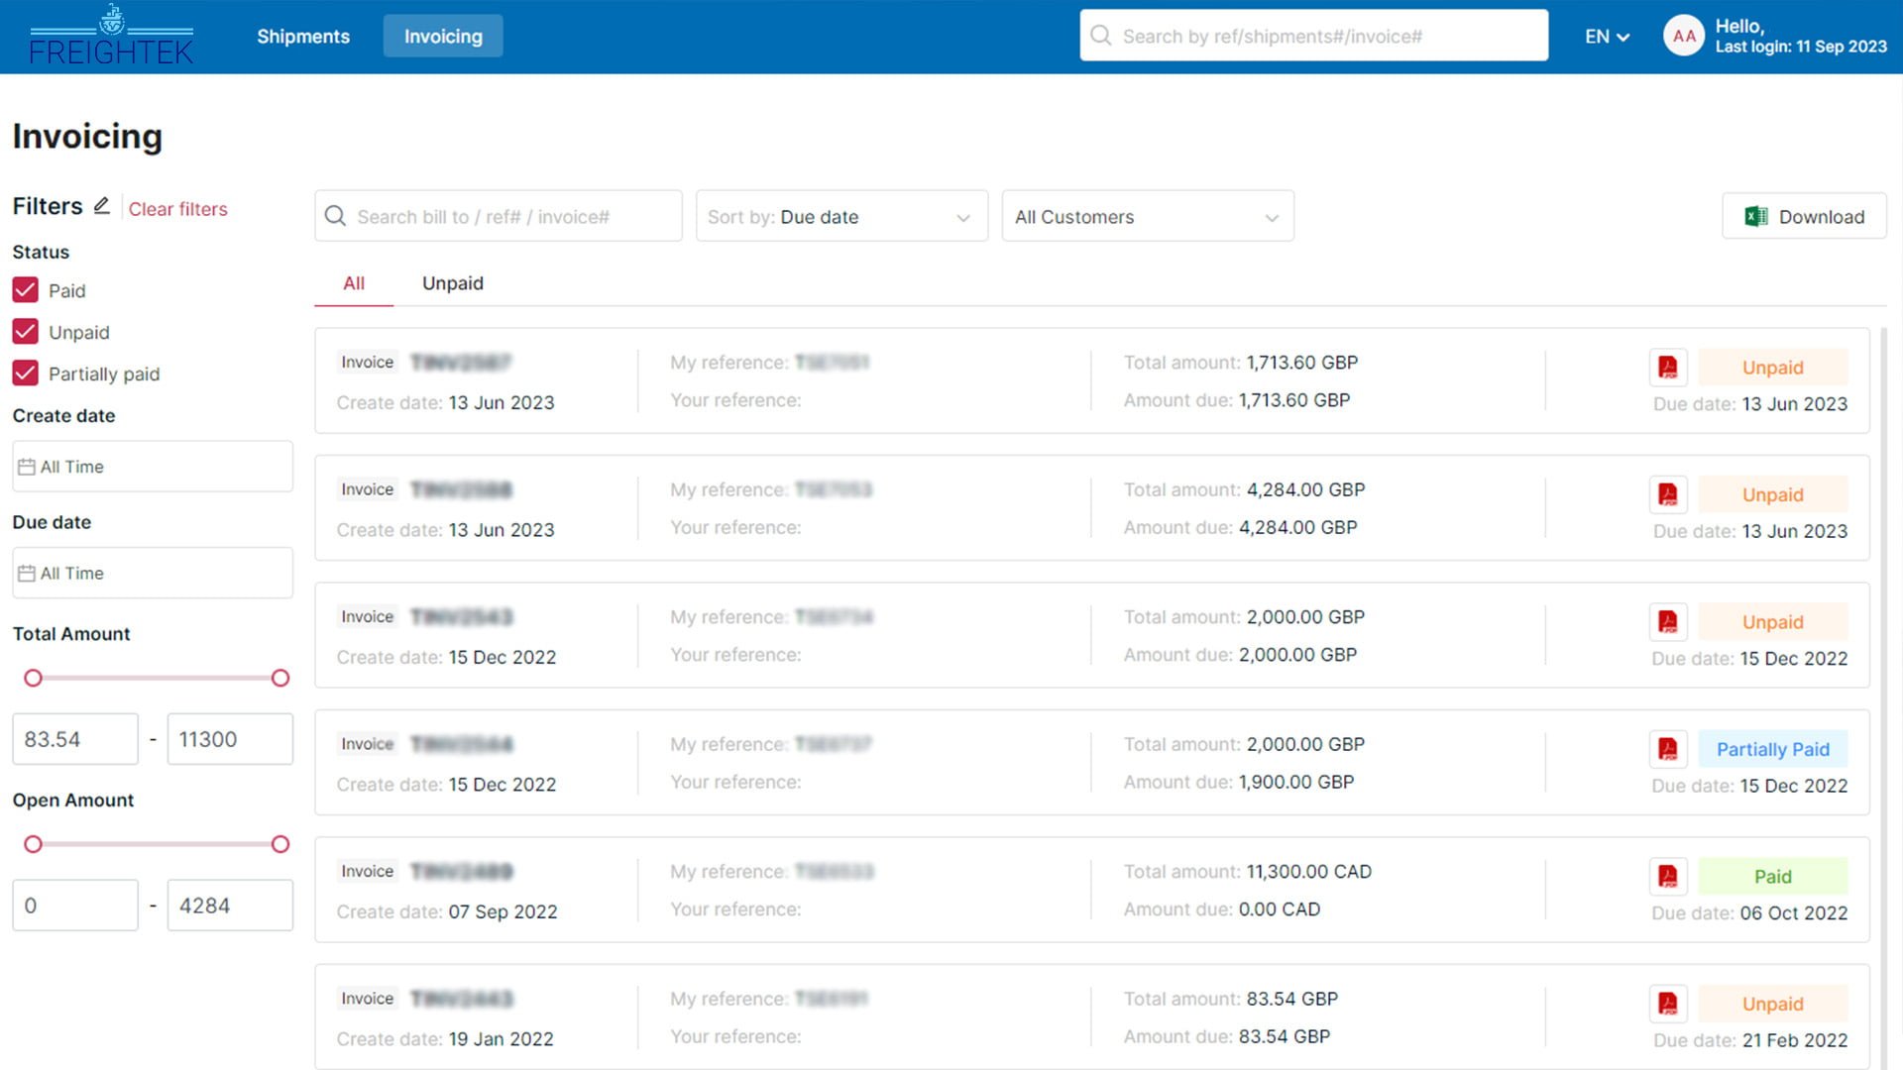Click the Download Excel button
1903x1070 pixels.
click(1804, 217)
